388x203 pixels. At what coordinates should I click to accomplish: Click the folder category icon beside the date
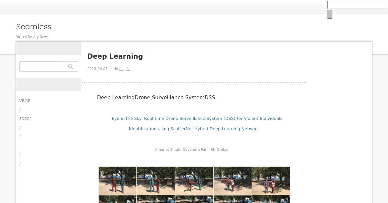[116, 69]
